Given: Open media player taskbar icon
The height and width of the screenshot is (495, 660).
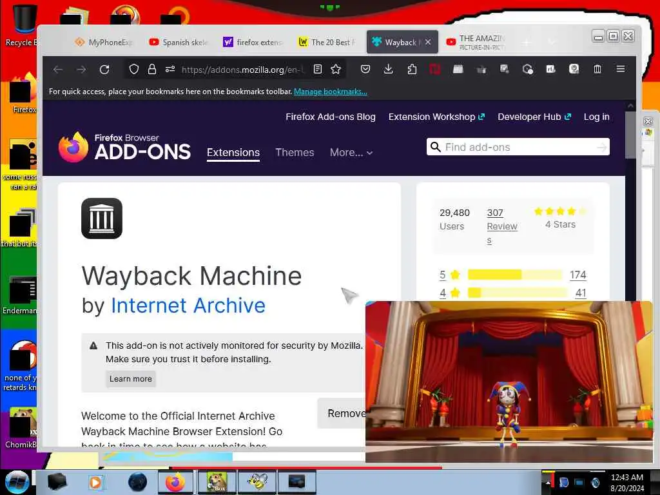Looking at the screenshot, I should point(95,482).
